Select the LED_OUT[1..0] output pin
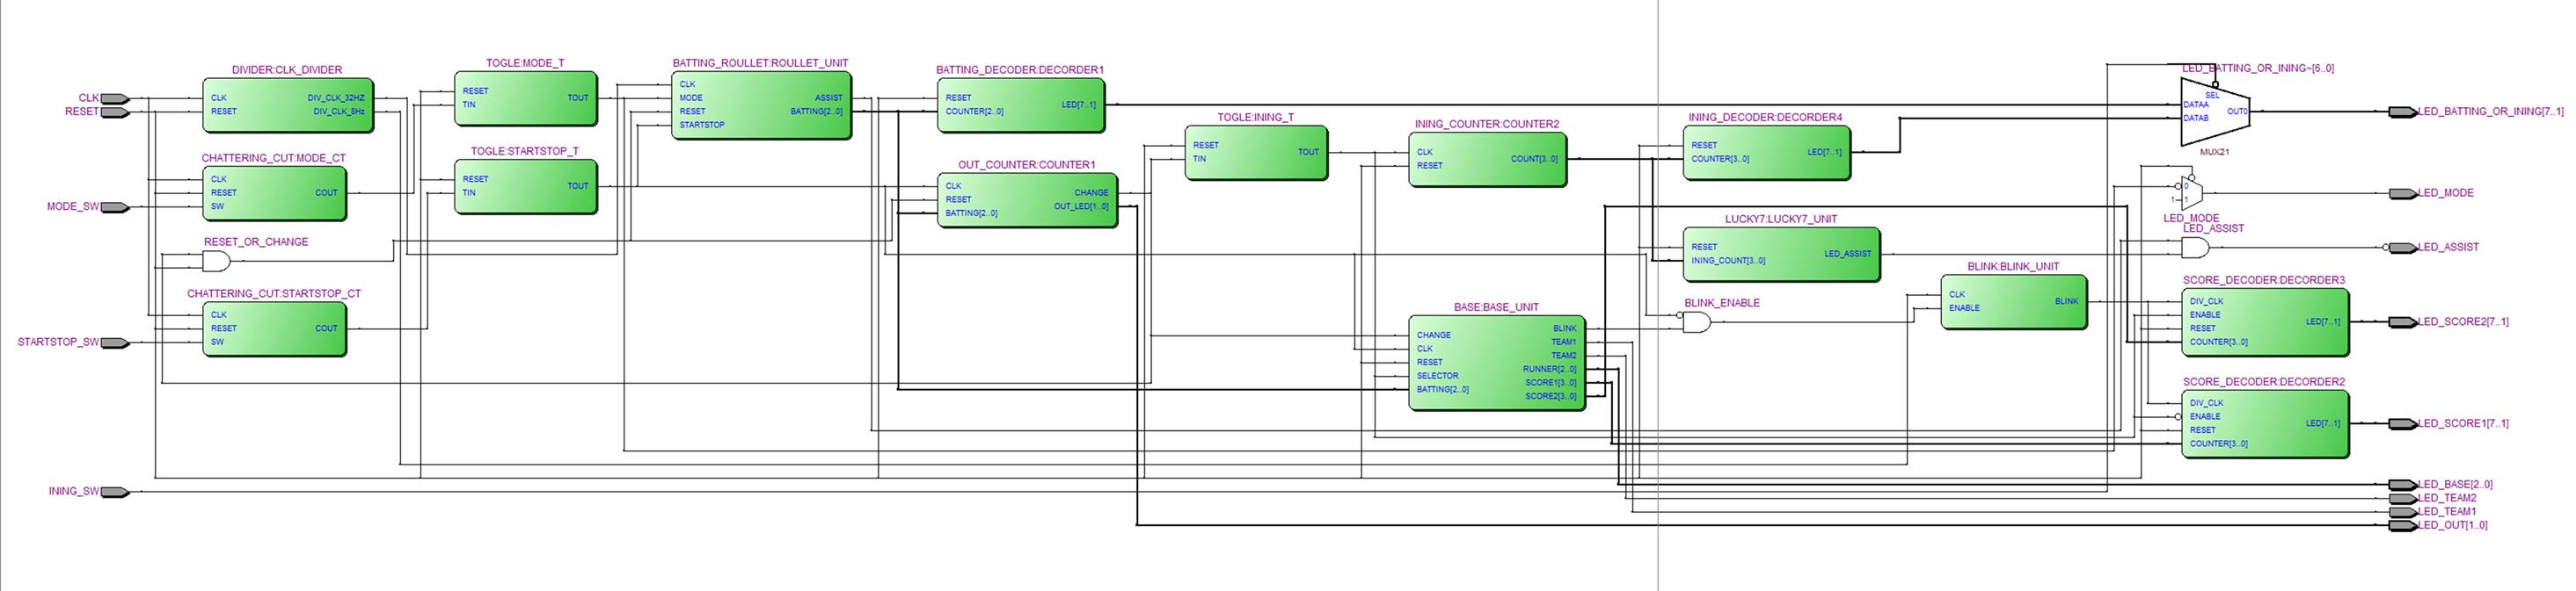Viewport: 2576px width, 591px height. [x=2402, y=525]
